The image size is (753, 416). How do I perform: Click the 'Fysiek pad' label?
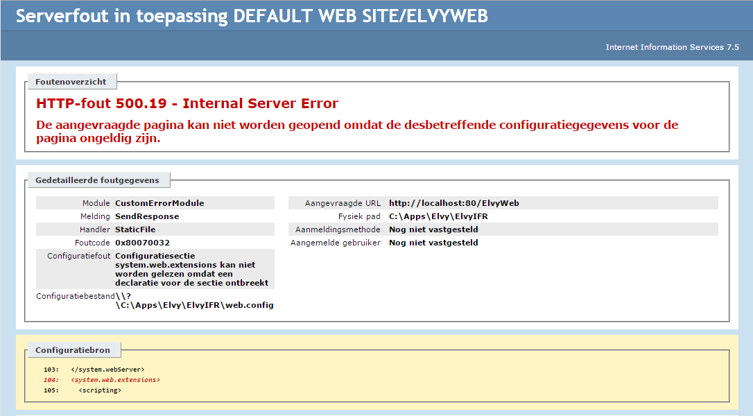[x=359, y=216]
